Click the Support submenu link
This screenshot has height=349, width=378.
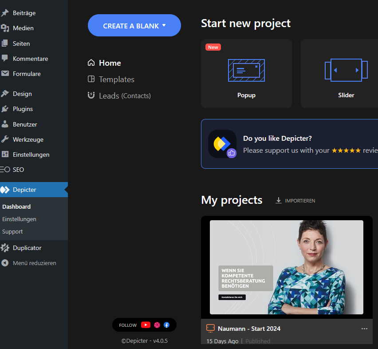(12, 231)
